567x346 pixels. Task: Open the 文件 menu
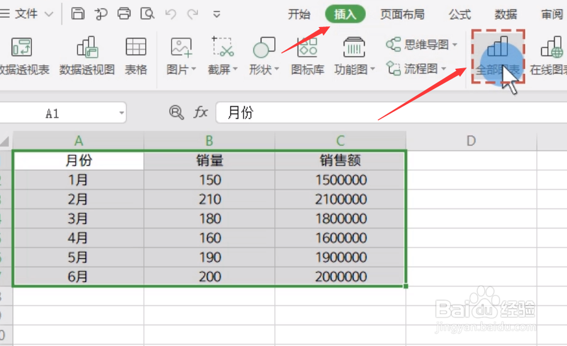26,14
